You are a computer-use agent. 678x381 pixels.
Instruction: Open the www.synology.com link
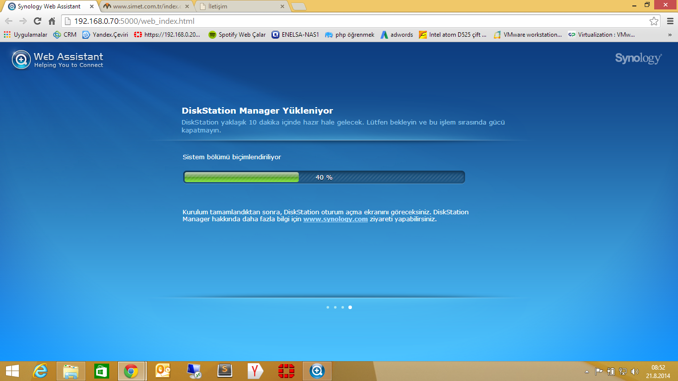pos(335,219)
